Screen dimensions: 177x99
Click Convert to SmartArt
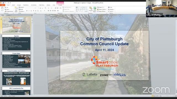pos(68,11)
